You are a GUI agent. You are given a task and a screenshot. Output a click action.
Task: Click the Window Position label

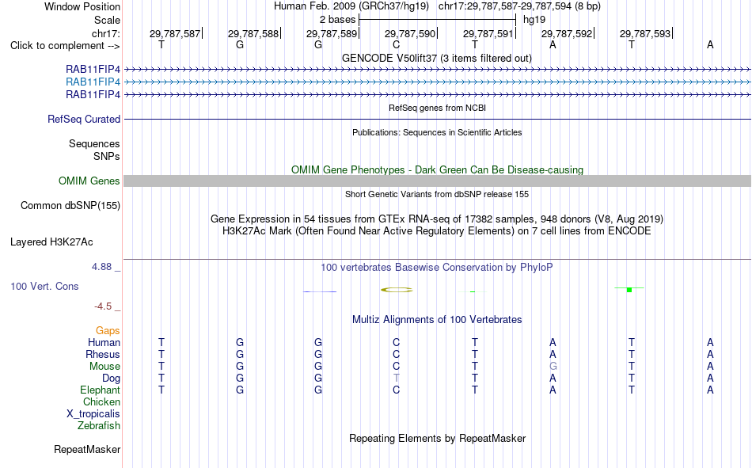click(82, 6)
